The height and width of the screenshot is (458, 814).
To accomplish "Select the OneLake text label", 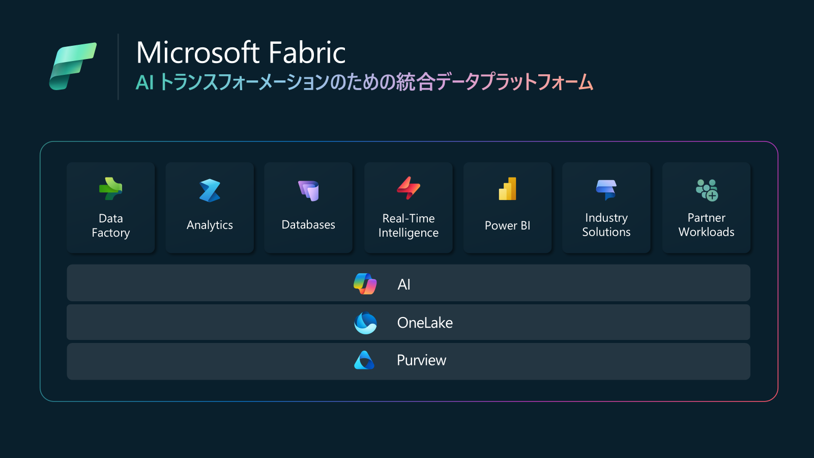I will (x=425, y=323).
